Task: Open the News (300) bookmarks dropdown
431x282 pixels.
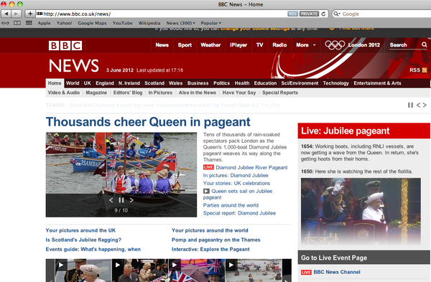Action: [180, 23]
